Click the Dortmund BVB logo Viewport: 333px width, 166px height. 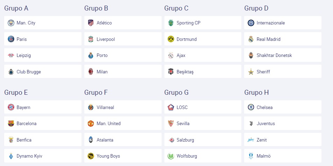[171, 39]
